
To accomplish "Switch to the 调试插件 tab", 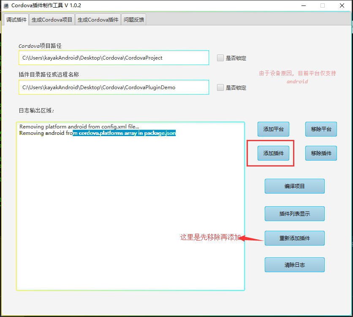I will click(16, 19).
